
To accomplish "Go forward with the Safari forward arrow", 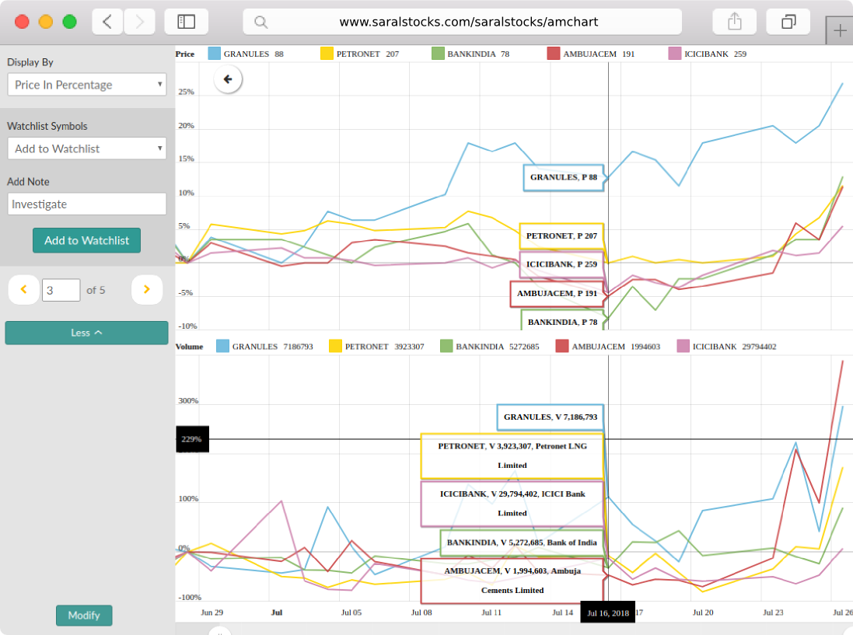I will (140, 22).
